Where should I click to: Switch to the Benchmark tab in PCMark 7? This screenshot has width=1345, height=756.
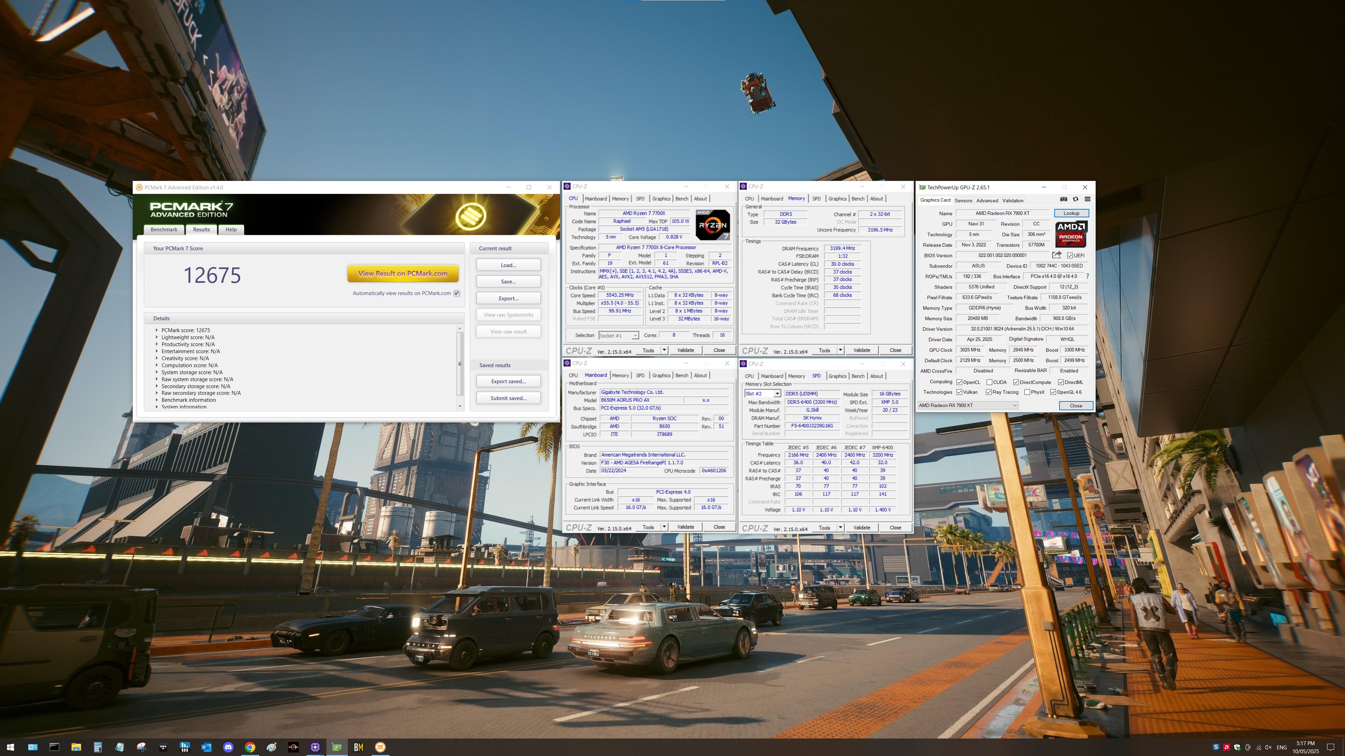click(164, 230)
